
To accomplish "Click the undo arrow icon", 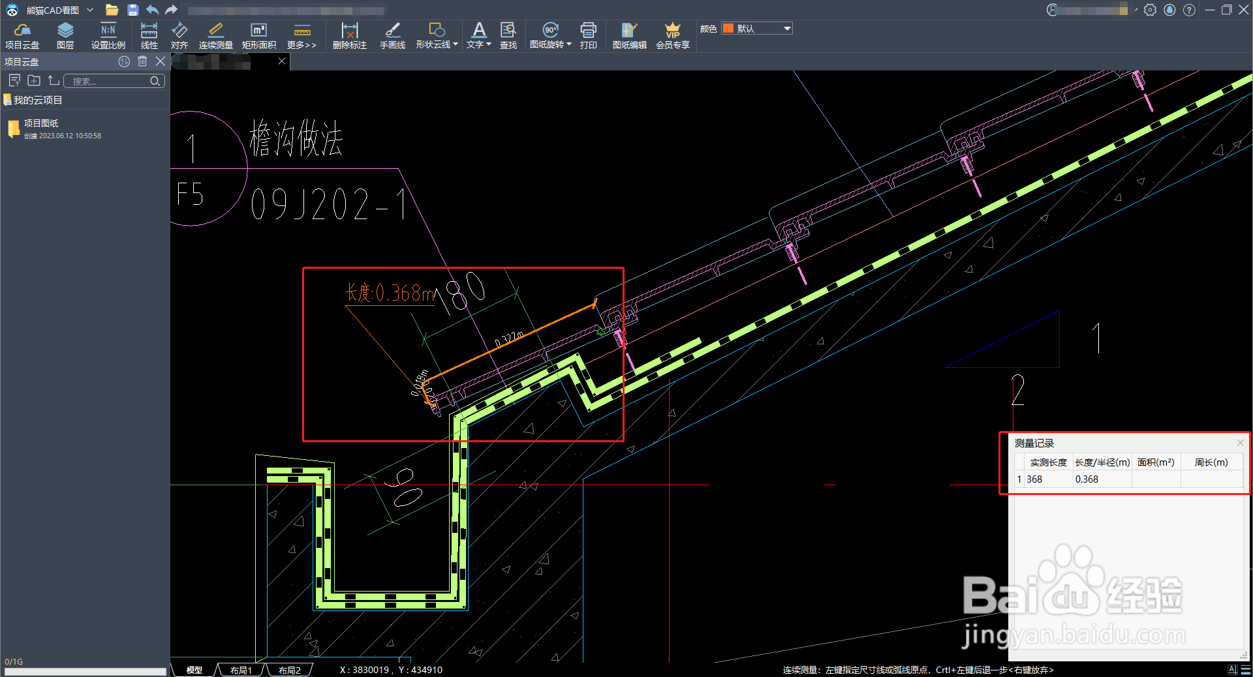I will (x=152, y=10).
